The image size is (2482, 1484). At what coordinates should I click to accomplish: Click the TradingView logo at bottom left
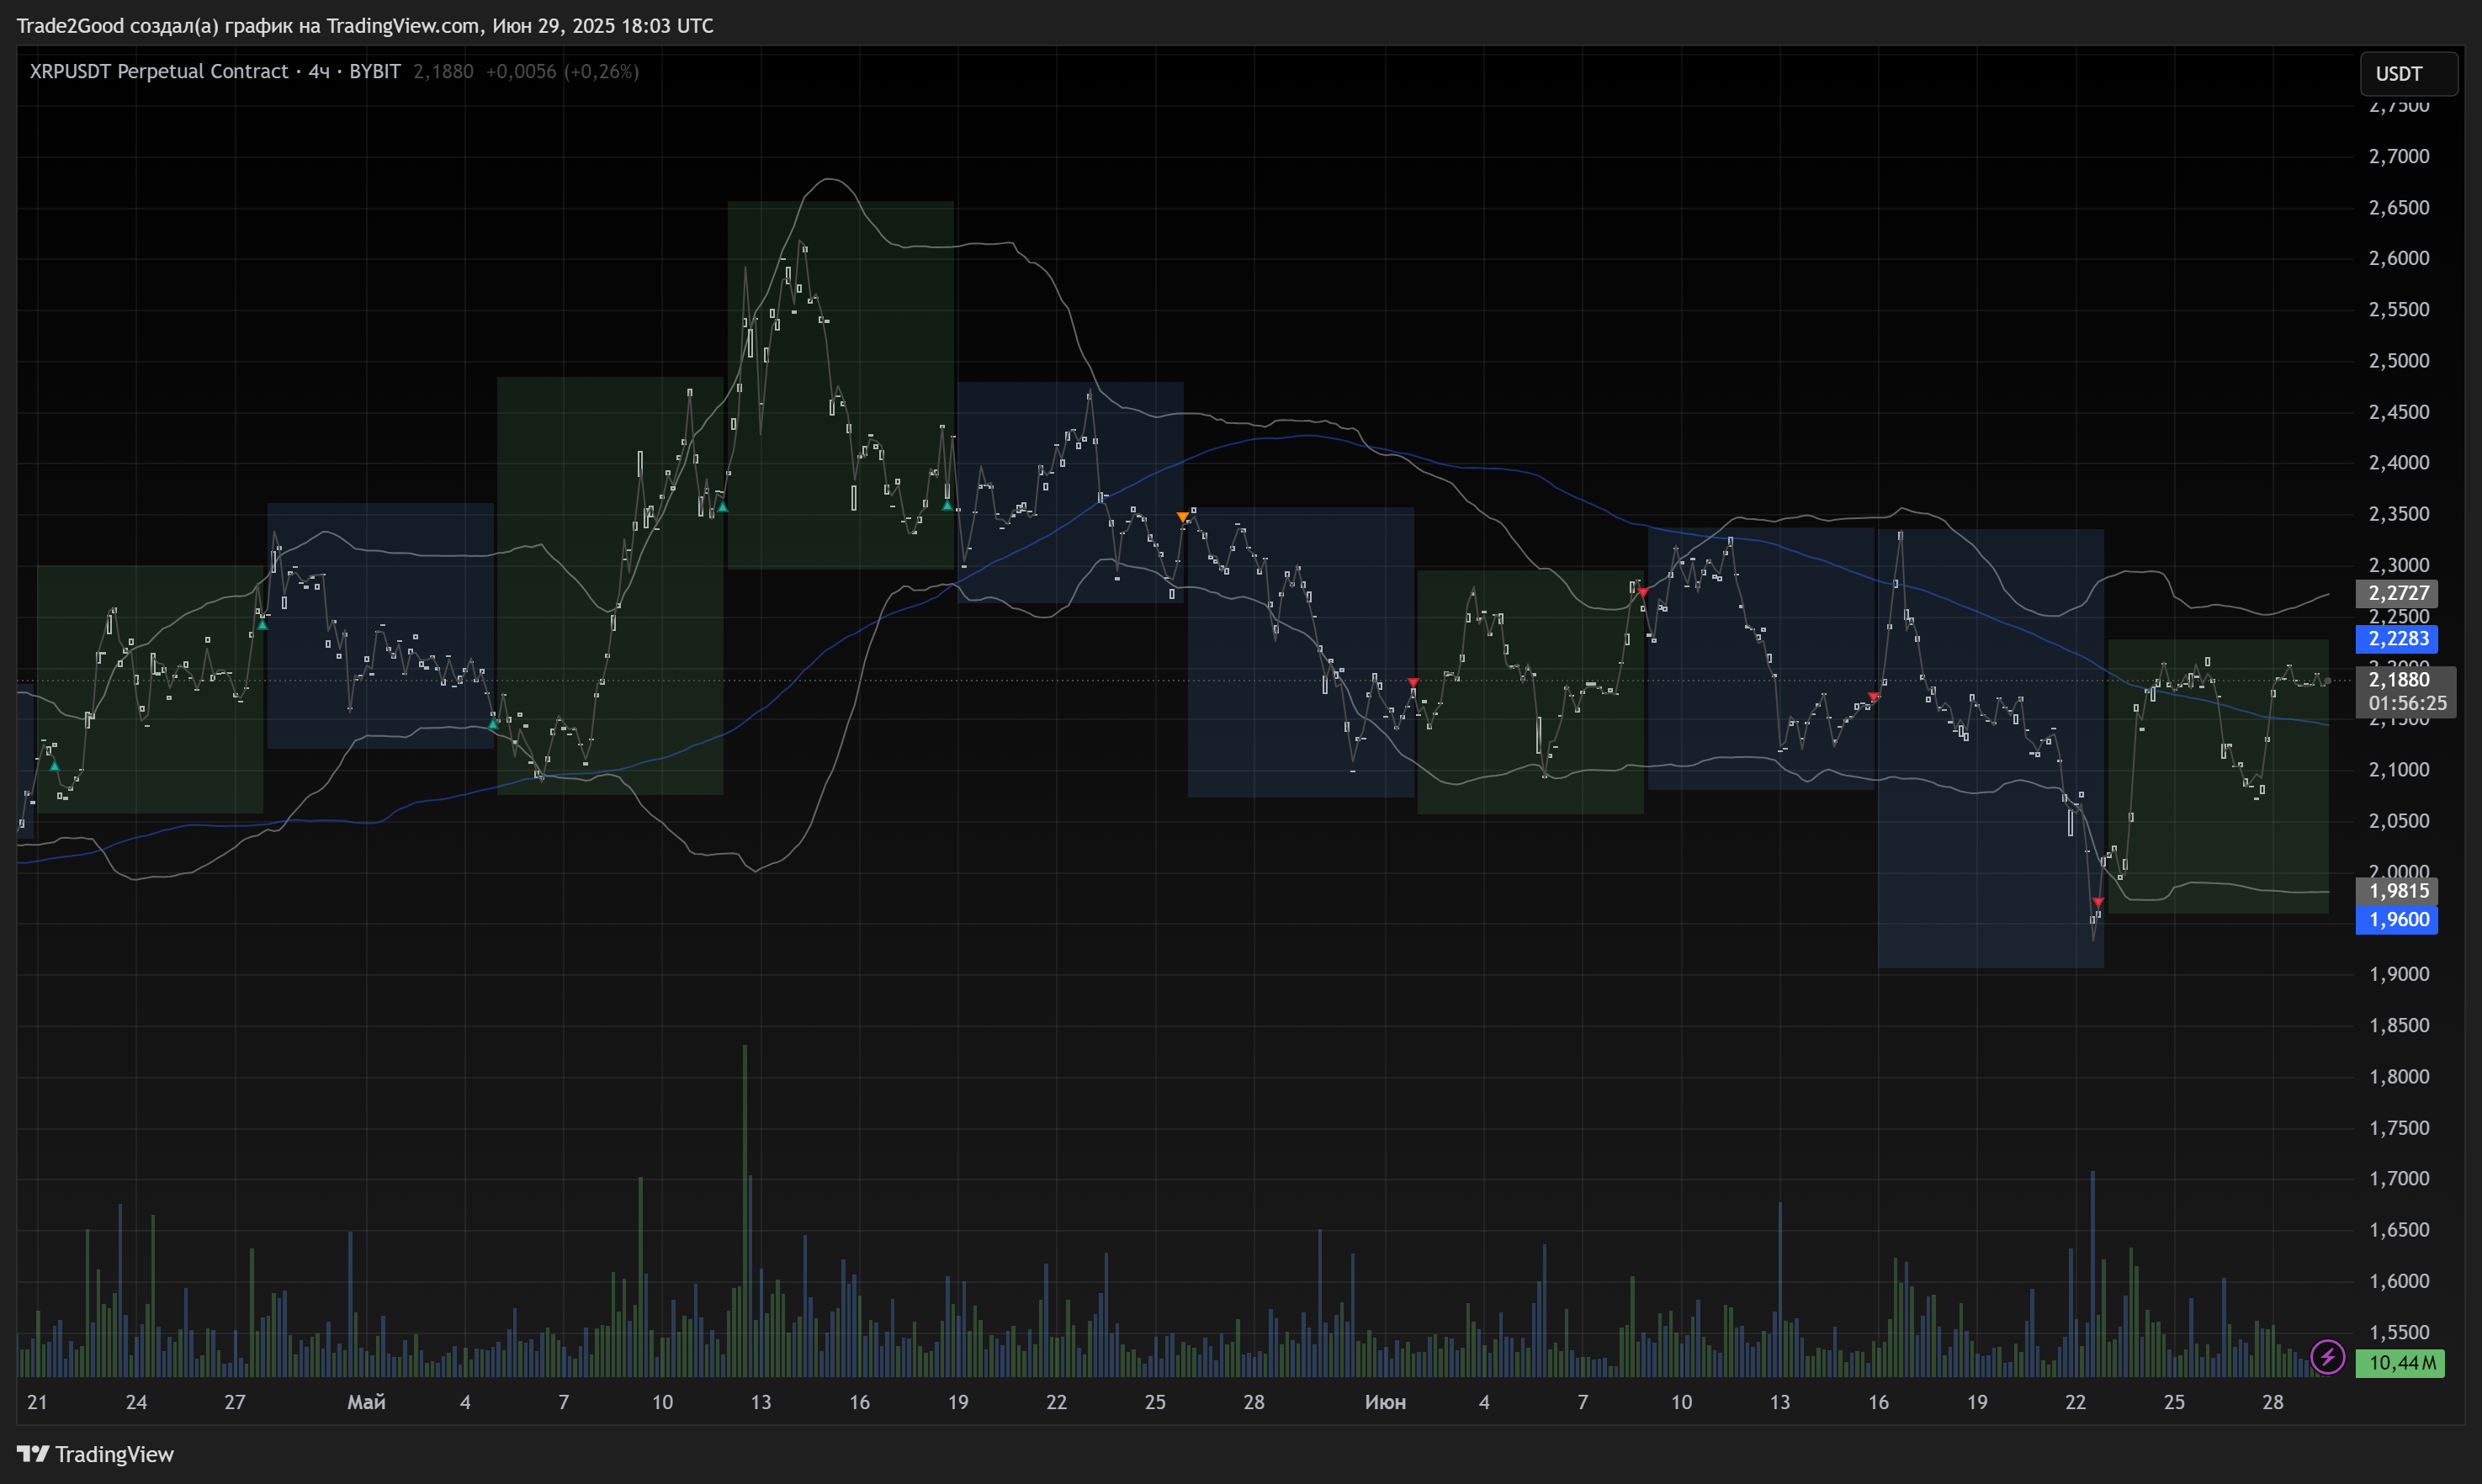coord(95,1453)
